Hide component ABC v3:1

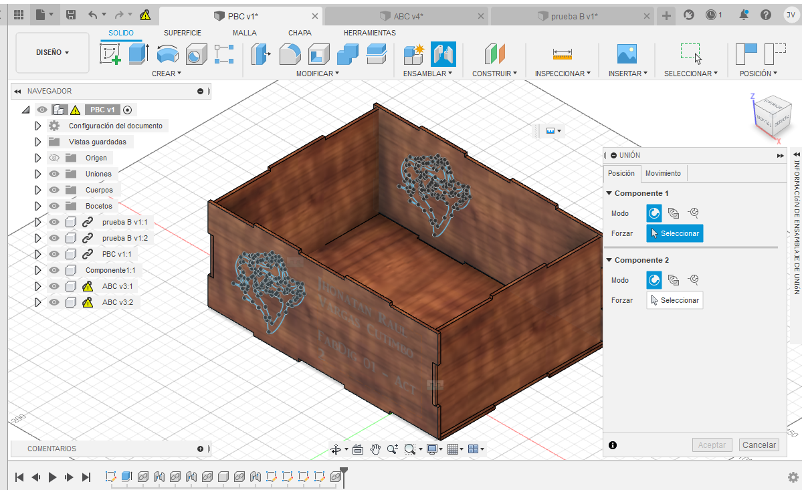tap(54, 286)
